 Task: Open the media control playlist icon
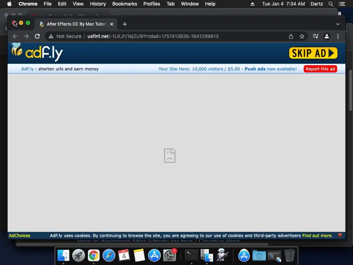pos(315,36)
